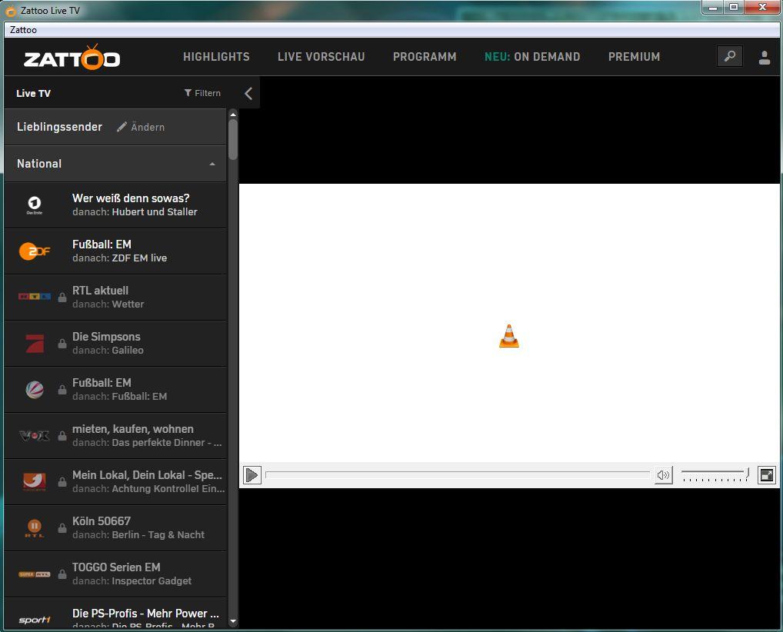
Task: Select 'Köln 50667' program entry
Action: 102,521
